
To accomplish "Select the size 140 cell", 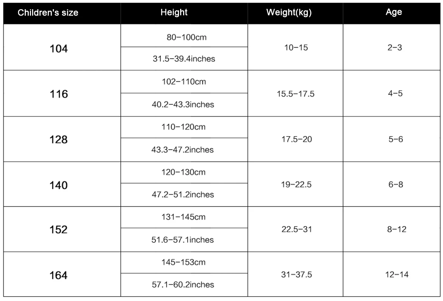I will click(59, 185).
